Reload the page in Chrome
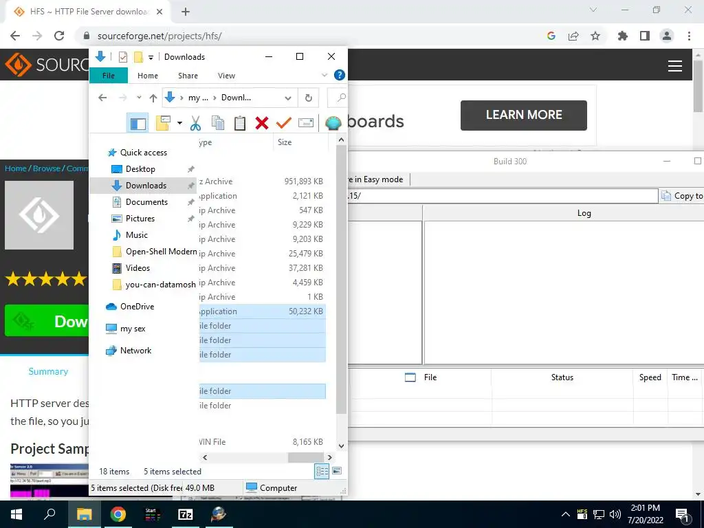This screenshot has width=704, height=528. pos(59,36)
